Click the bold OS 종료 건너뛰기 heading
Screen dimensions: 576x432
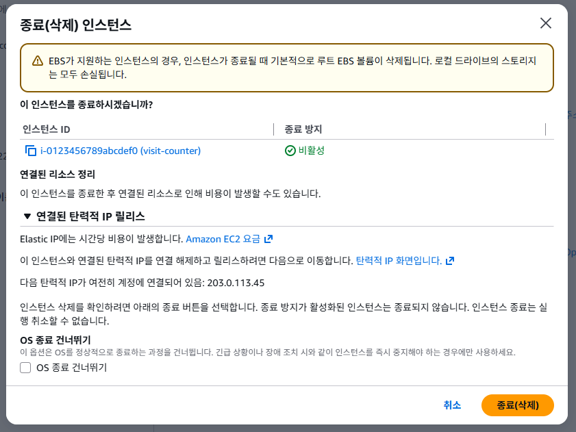point(55,340)
